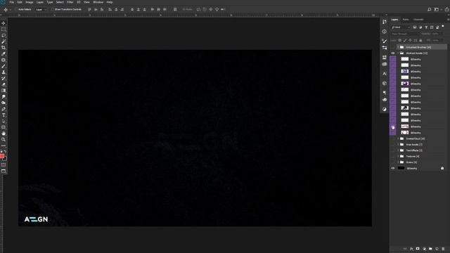Click the black thumbnail of bottom layer
Screen dimensions: 450x253
pos(401,169)
